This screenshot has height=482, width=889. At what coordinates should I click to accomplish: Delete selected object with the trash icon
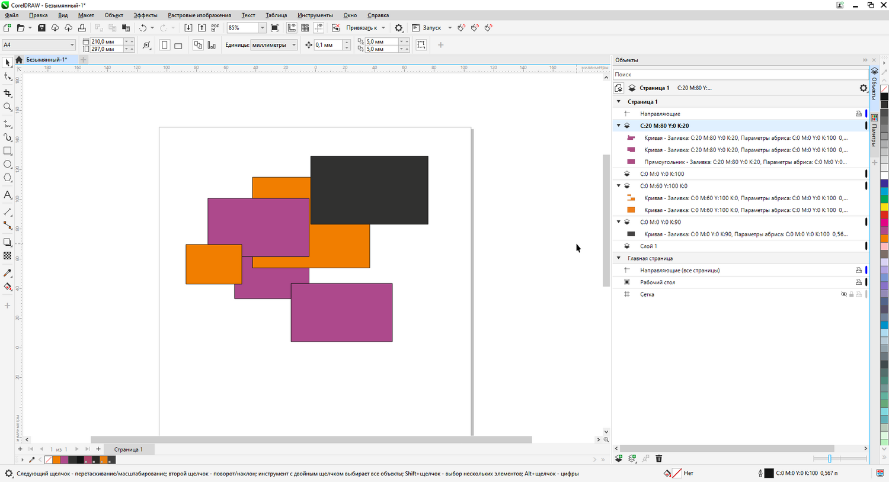coord(658,458)
